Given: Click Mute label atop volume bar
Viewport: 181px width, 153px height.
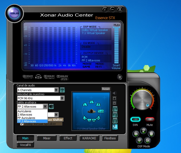Looking at the screenshot, I should [117, 25].
